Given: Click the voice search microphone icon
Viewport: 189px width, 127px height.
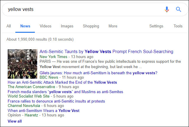Looking at the screenshot, I should tap(167, 9).
